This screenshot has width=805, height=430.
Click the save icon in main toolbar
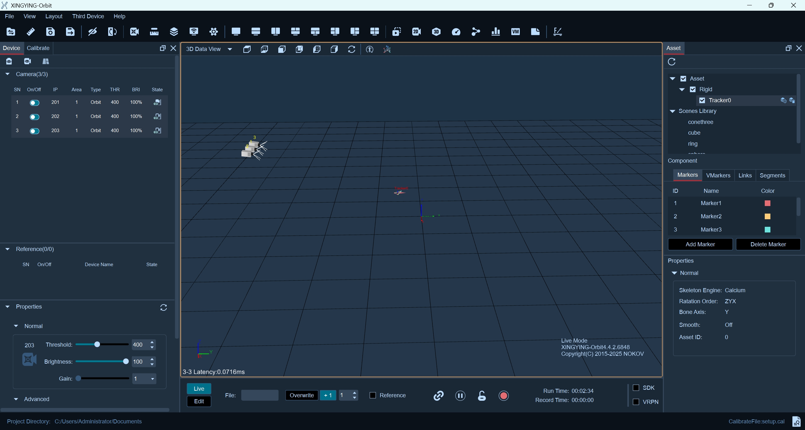50,31
